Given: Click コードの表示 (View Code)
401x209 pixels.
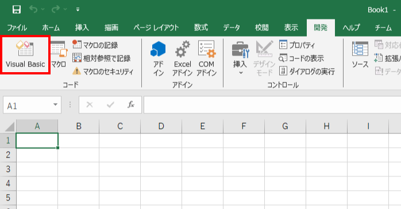Looking at the screenshot, I should (302, 58).
